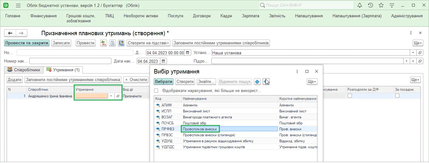Screen dimensions: 429x163
Task: Tick За посадою checkbox in the row
Action: coord(397,96)
